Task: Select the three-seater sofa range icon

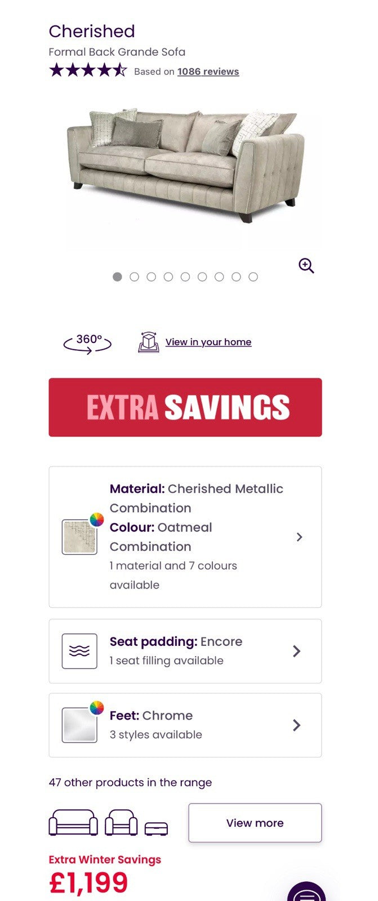Action: pos(73,823)
